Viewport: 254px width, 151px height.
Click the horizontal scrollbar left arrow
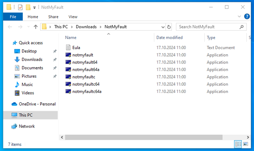pos(62,137)
